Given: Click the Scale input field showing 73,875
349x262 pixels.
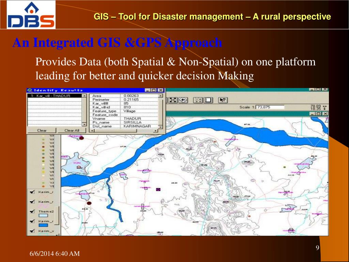Looking at the screenshot, I should tap(270, 107).
